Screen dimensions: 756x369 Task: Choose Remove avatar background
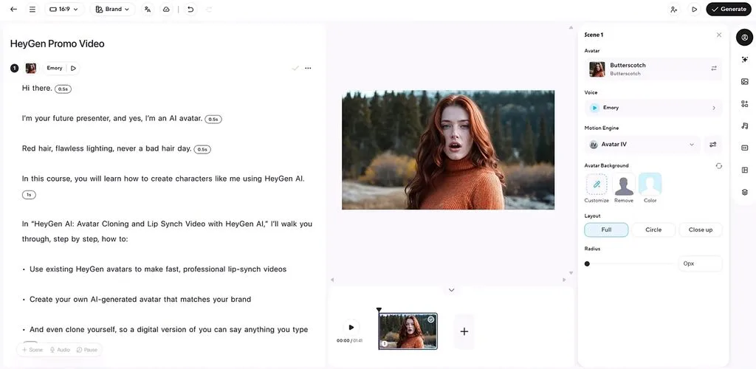coord(623,188)
